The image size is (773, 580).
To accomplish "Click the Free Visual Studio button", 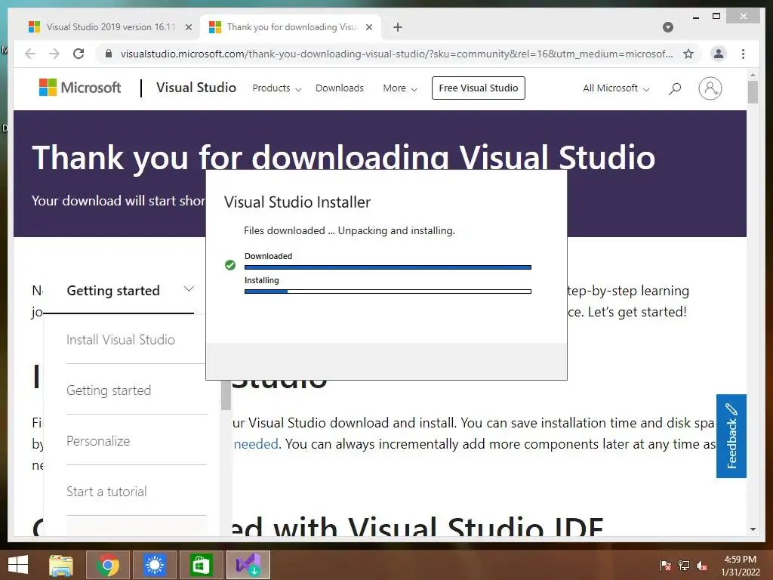I will [x=478, y=88].
